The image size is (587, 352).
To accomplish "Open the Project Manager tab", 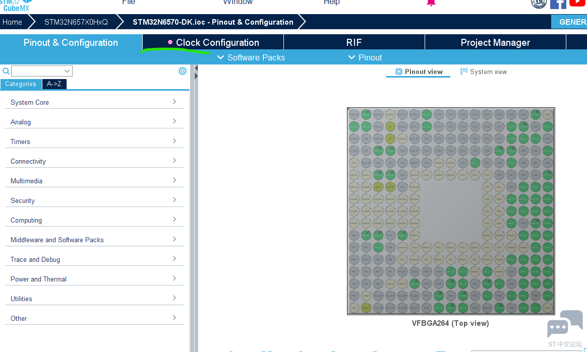I will click(495, 43).
